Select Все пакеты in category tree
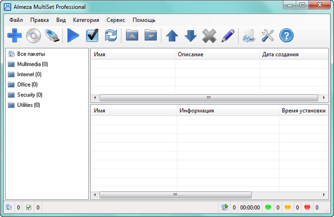334x217 pixels. click(31, 54)
